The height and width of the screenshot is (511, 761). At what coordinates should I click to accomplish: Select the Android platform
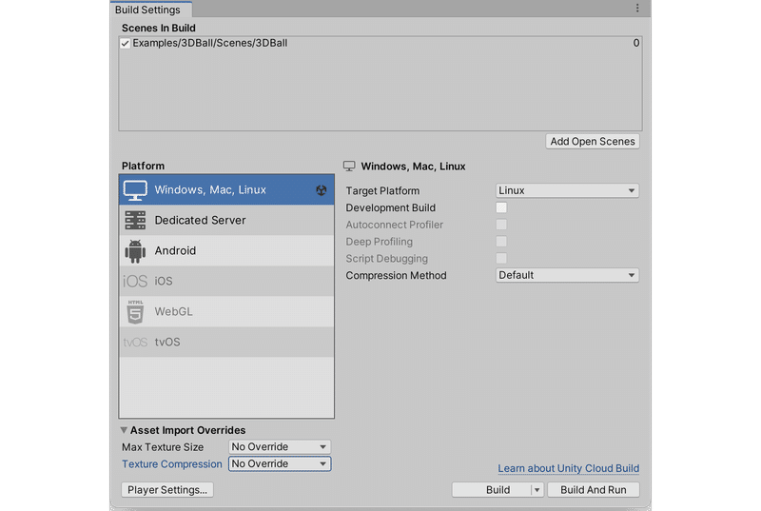[x=226, y=251]
